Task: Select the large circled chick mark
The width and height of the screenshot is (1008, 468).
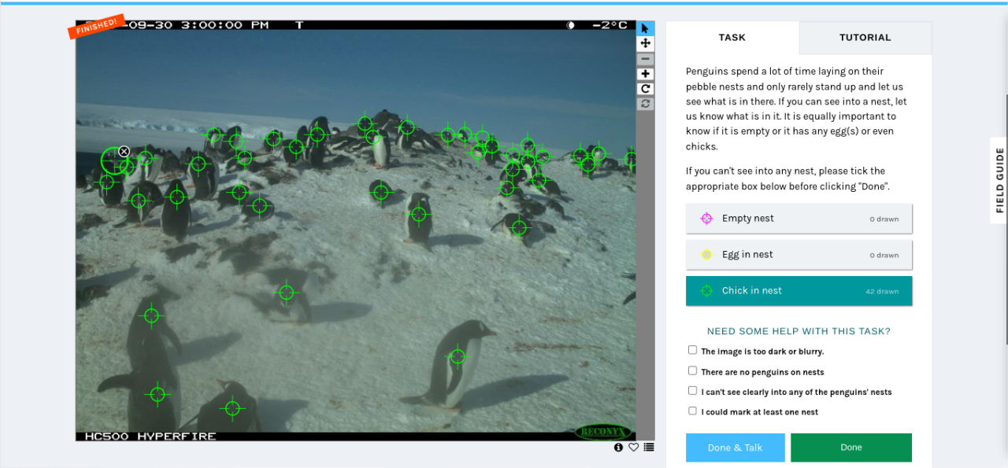Action: 114,160
